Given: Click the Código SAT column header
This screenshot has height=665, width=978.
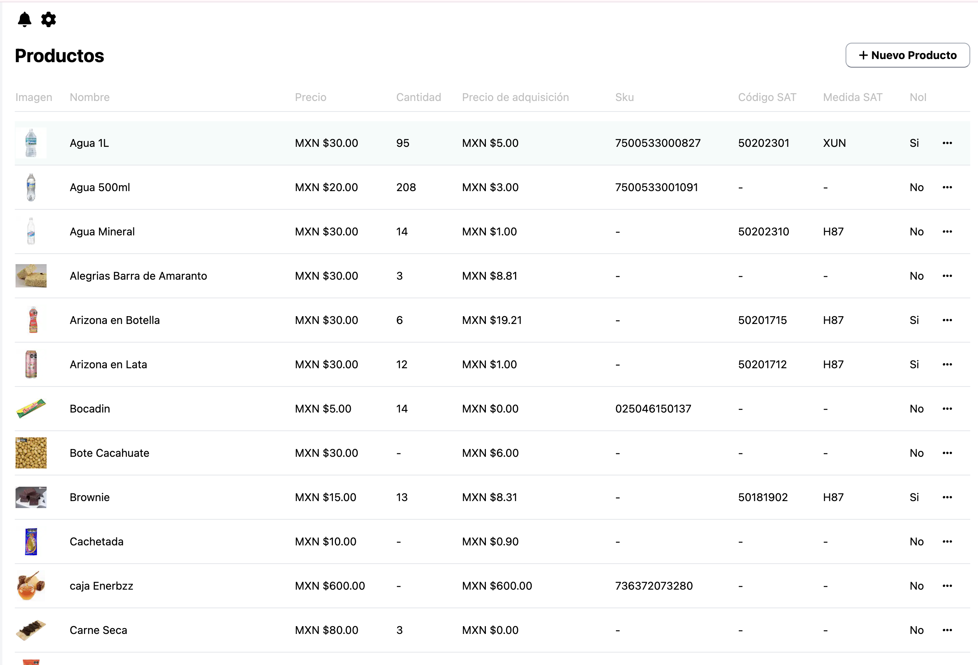Looking at the screenshot, I should point(767,97).
